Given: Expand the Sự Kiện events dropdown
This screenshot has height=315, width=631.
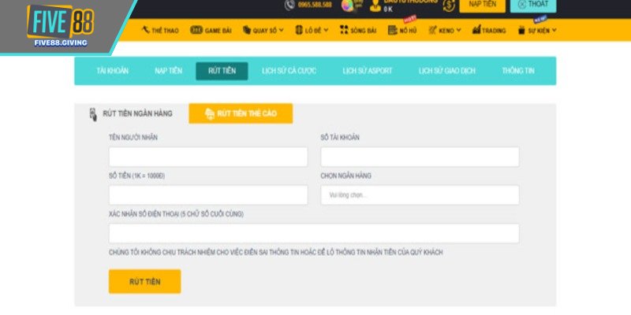Looking at the screenshot, I should pyautogui.click(x=537, y=31).
